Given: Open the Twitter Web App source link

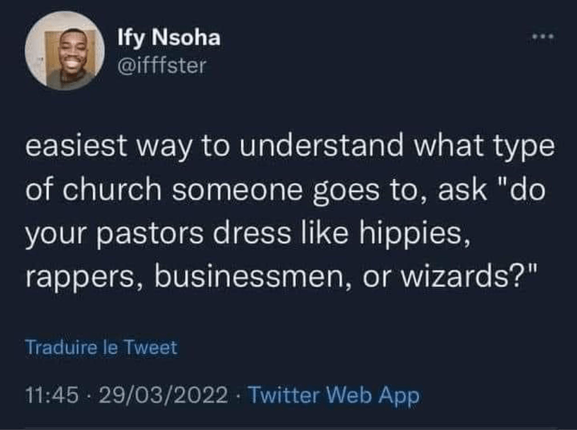Looking at the screenshot, I should 333,396.
